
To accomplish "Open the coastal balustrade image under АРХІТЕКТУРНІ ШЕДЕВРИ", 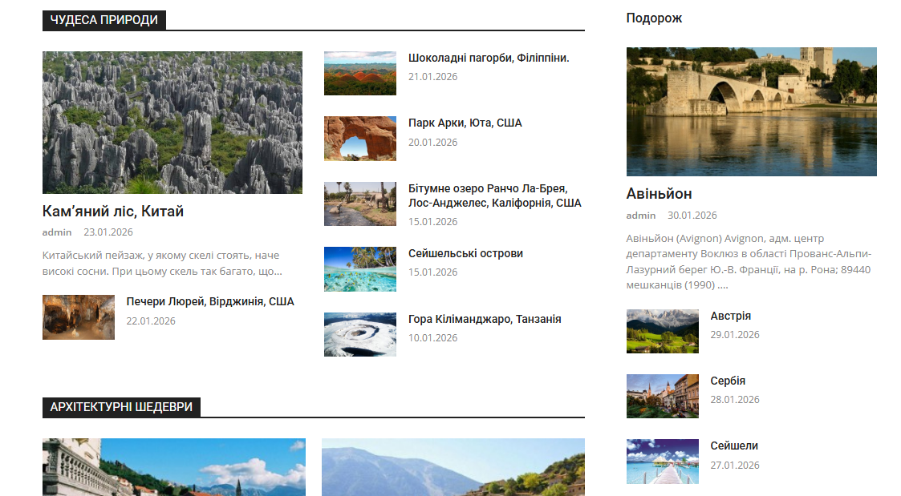I will tap(174, 467).
